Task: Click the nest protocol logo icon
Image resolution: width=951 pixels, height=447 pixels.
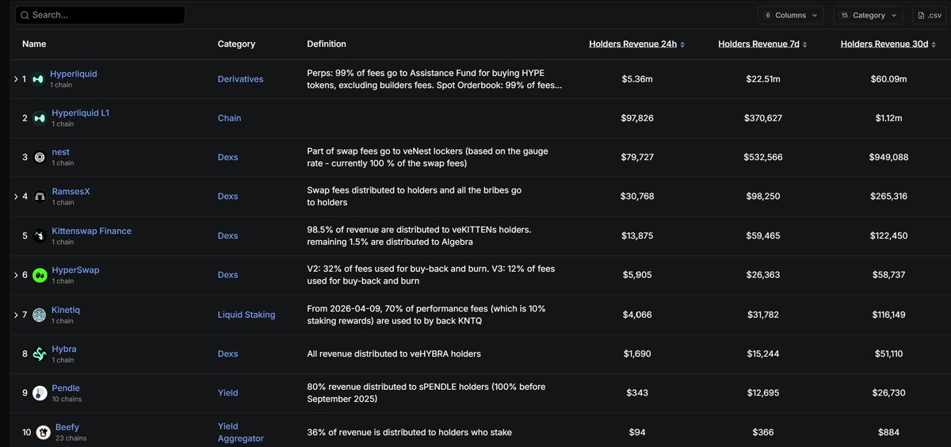Action: click(38, 158)
